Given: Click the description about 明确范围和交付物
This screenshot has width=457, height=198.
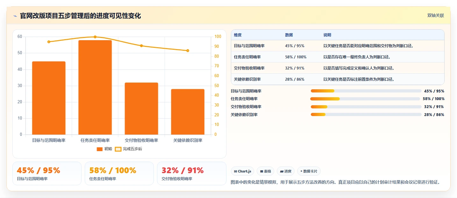Looking at the screenshot, I should (368, 46).
